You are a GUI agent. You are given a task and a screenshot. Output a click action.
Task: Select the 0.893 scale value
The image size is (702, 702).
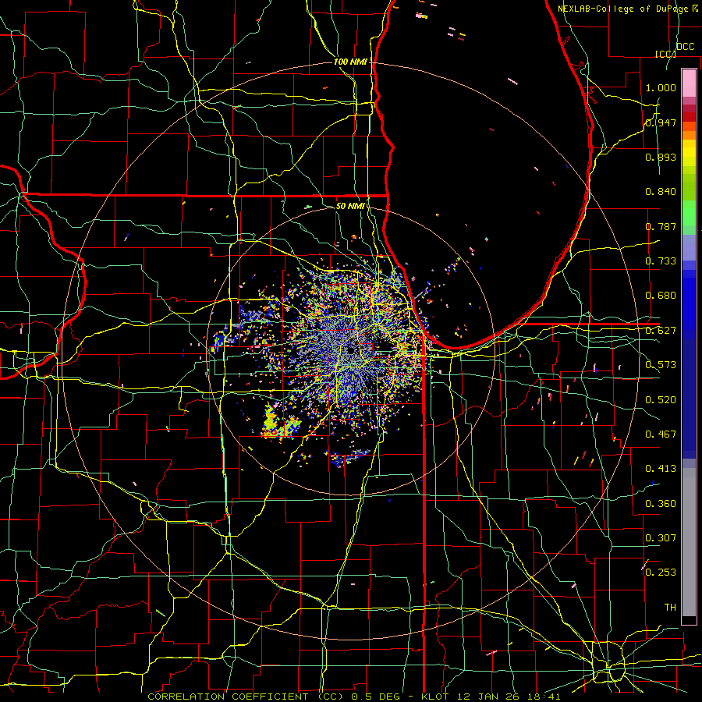coord(661,157)
